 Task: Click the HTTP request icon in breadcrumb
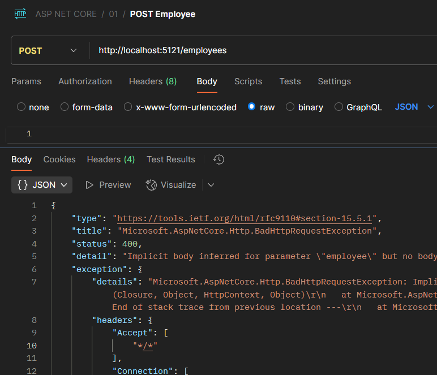point(20,14)
